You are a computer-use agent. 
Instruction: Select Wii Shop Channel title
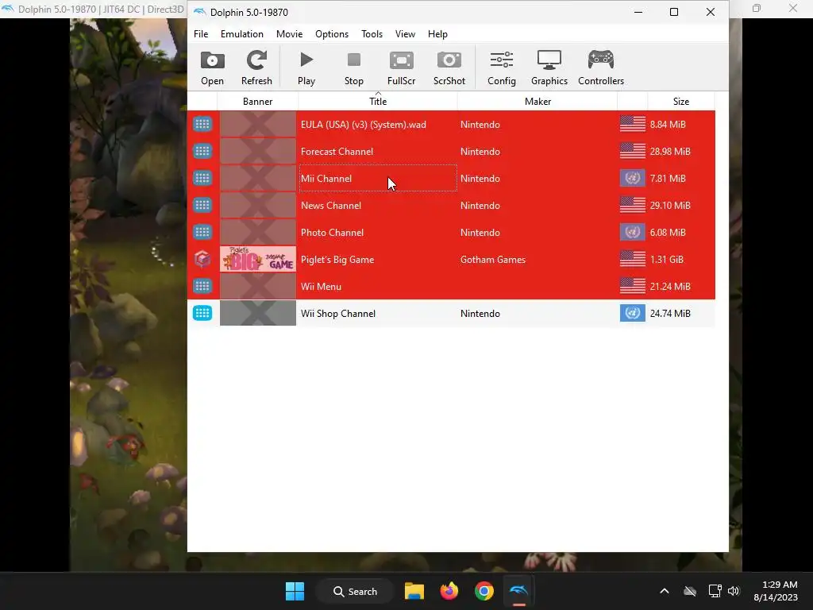(338, 313)
